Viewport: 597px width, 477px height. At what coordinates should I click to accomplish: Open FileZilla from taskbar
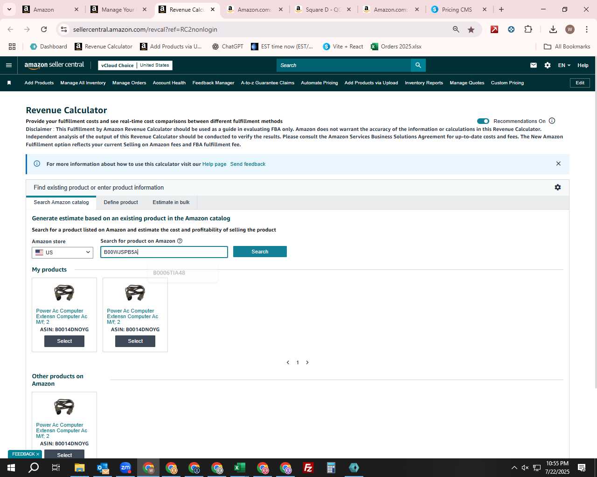tap(308, 468)
